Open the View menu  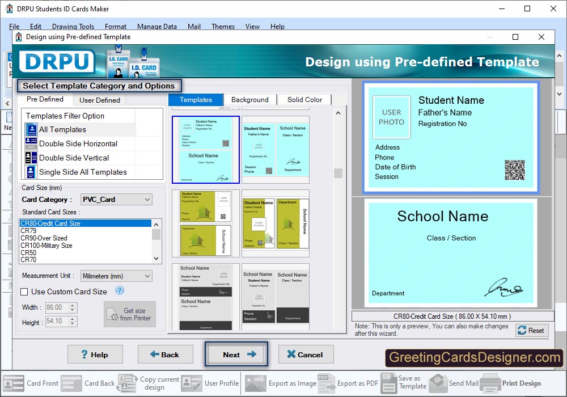252,27
